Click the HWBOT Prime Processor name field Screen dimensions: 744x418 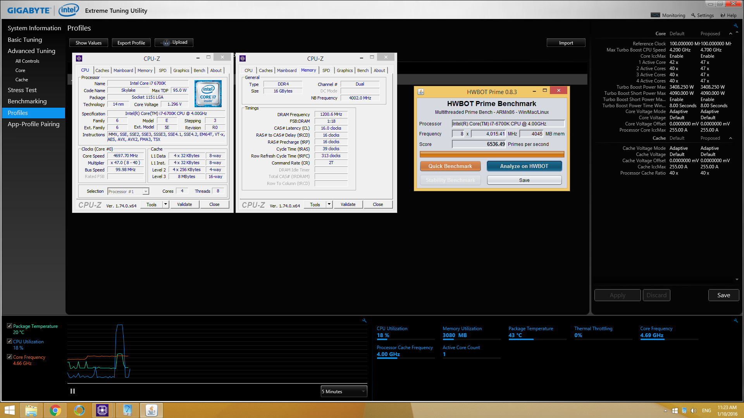508,123
